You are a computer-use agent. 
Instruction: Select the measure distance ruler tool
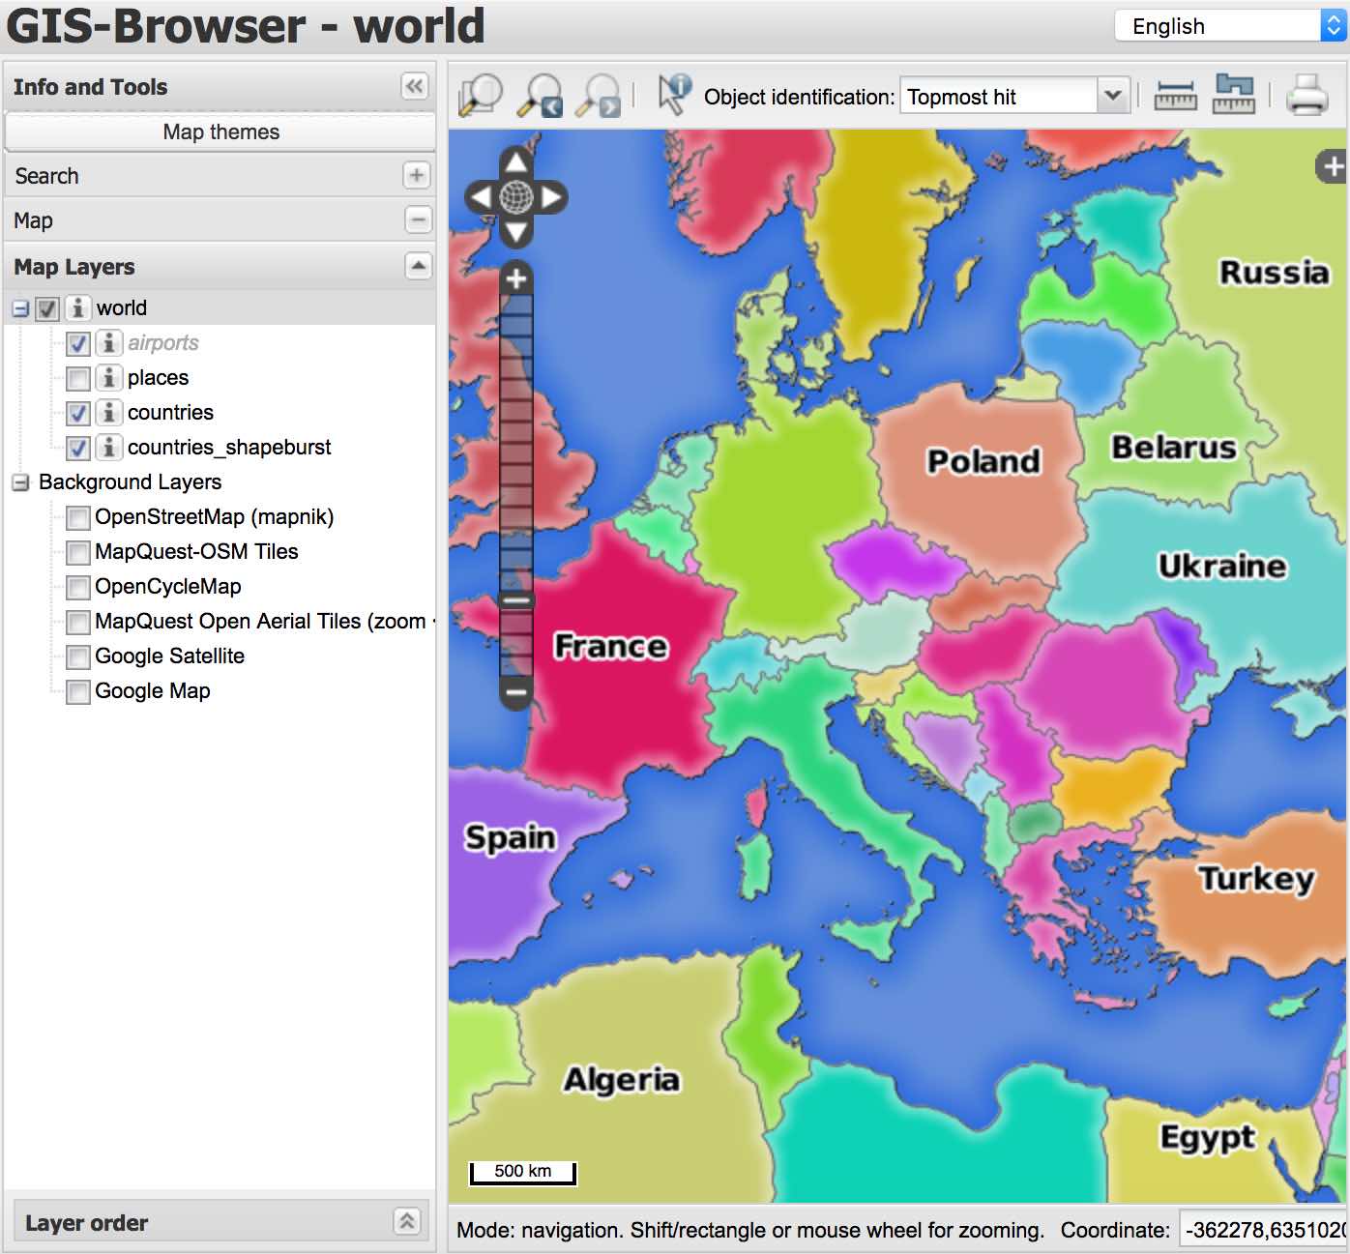click(x=1175, y=96)
